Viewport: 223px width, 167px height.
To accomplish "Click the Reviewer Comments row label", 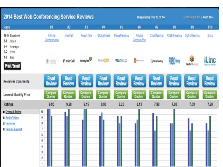I will coord(16,81).
